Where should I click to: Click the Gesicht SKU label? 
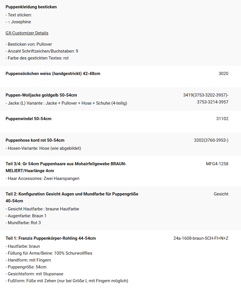click(221, 194)
